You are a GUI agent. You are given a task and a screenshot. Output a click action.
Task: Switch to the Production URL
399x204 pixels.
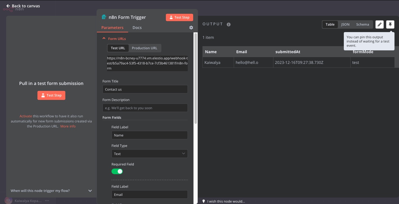144,48
